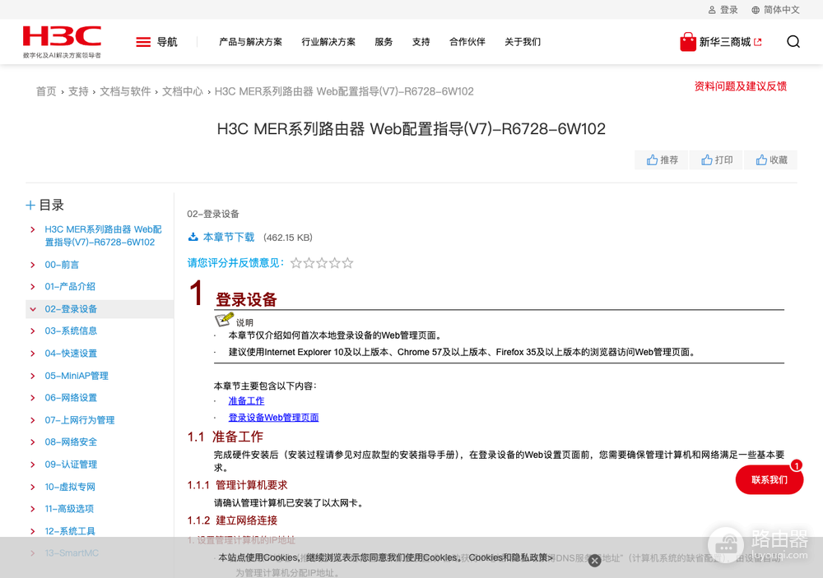Click the 1.1.2 建立网络连接 heading
This screenshot has height=578, width=823.
232,520
